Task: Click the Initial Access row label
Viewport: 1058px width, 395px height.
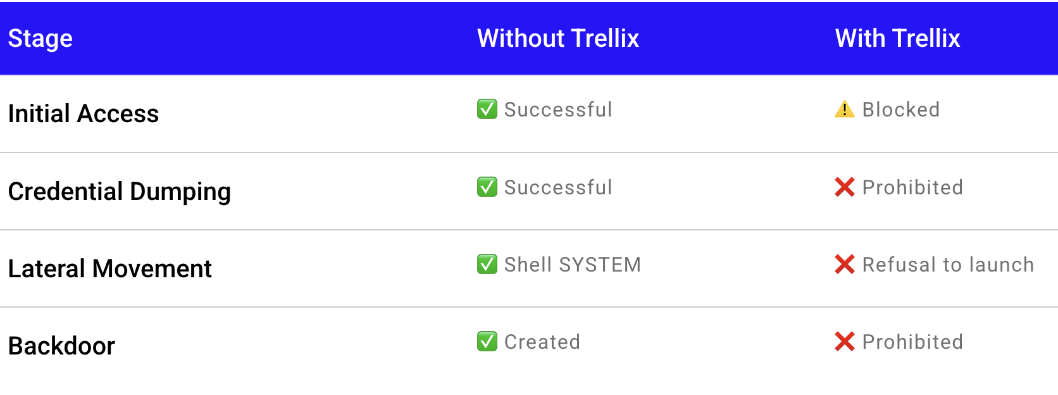Action: [84, 114]
